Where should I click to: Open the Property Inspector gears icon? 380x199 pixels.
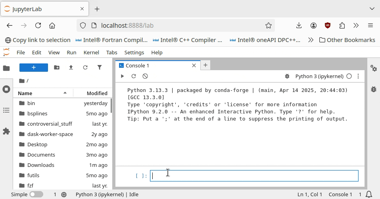pos(374,68)
